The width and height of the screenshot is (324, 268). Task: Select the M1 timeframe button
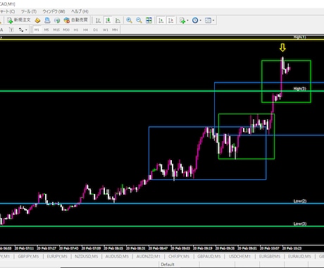tap(37, 30)
